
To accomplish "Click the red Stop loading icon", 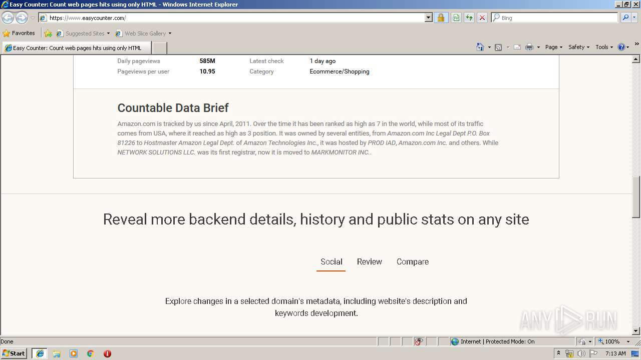I will (482, 18).
